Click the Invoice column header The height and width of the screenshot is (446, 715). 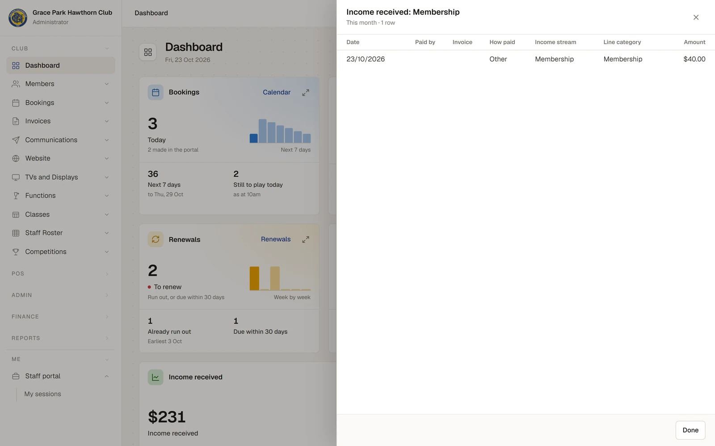pos(462,42)
